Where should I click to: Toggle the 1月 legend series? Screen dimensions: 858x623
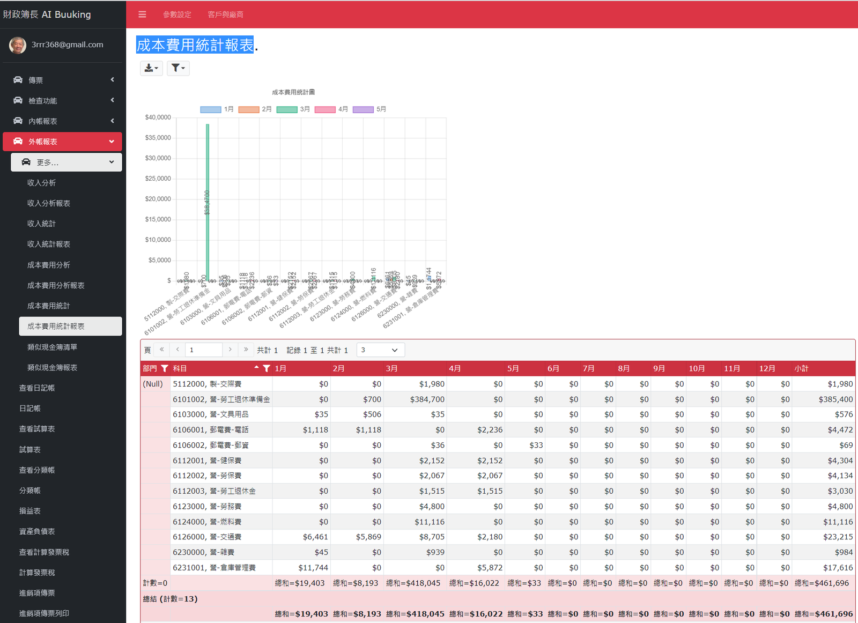click(x=217, y=109)
